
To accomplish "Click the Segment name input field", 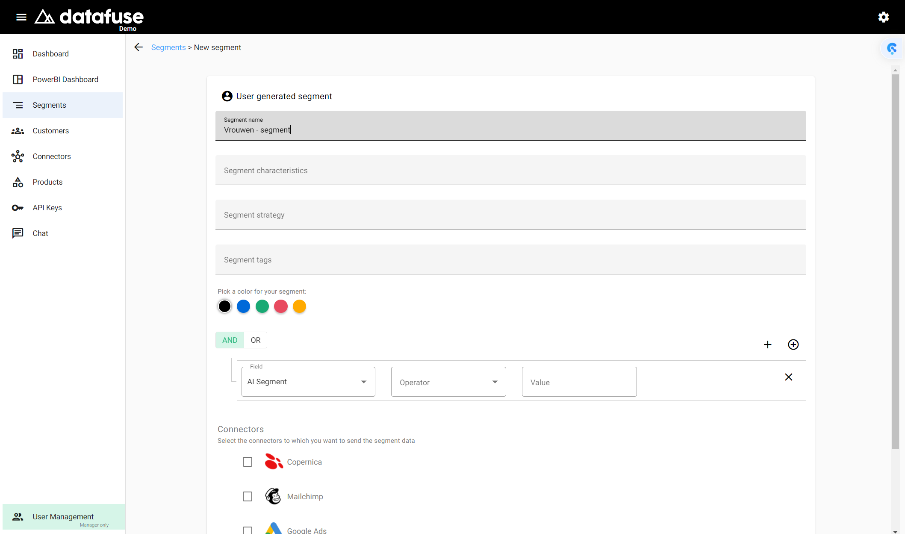I will [510, 126].
